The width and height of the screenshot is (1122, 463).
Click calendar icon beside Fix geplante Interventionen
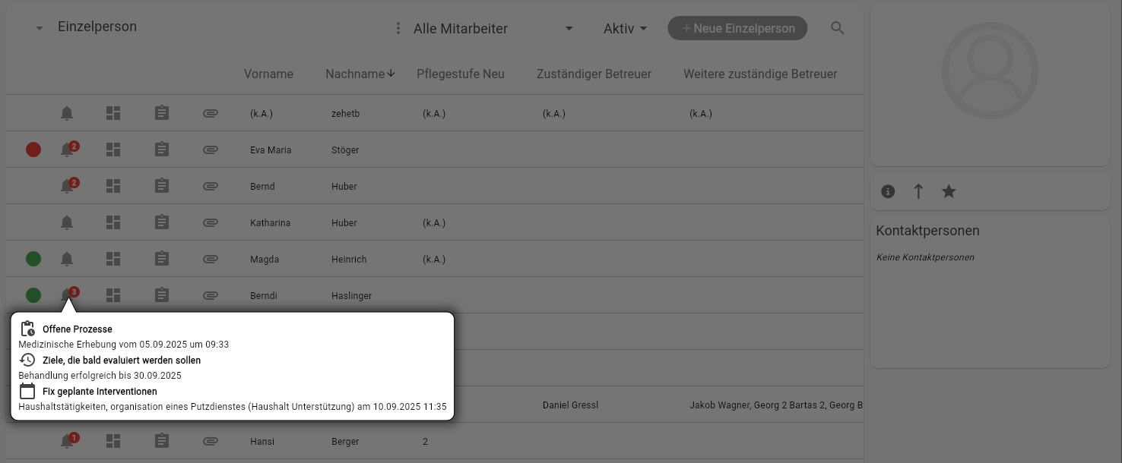click(x=27, y=390)
